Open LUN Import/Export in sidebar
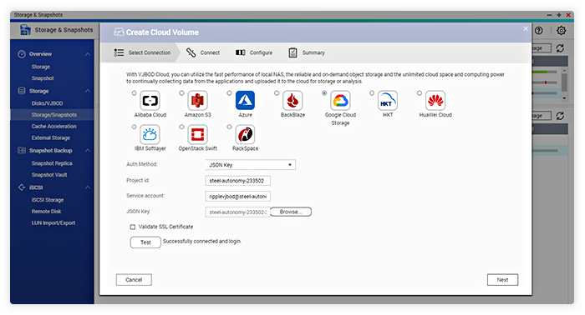This screenshot has width=585, height=315. (53, 222)
